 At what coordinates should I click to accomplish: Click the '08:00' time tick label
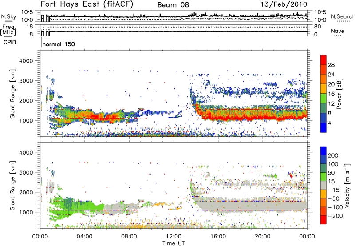pyautogui.click(x=129, y=237)
